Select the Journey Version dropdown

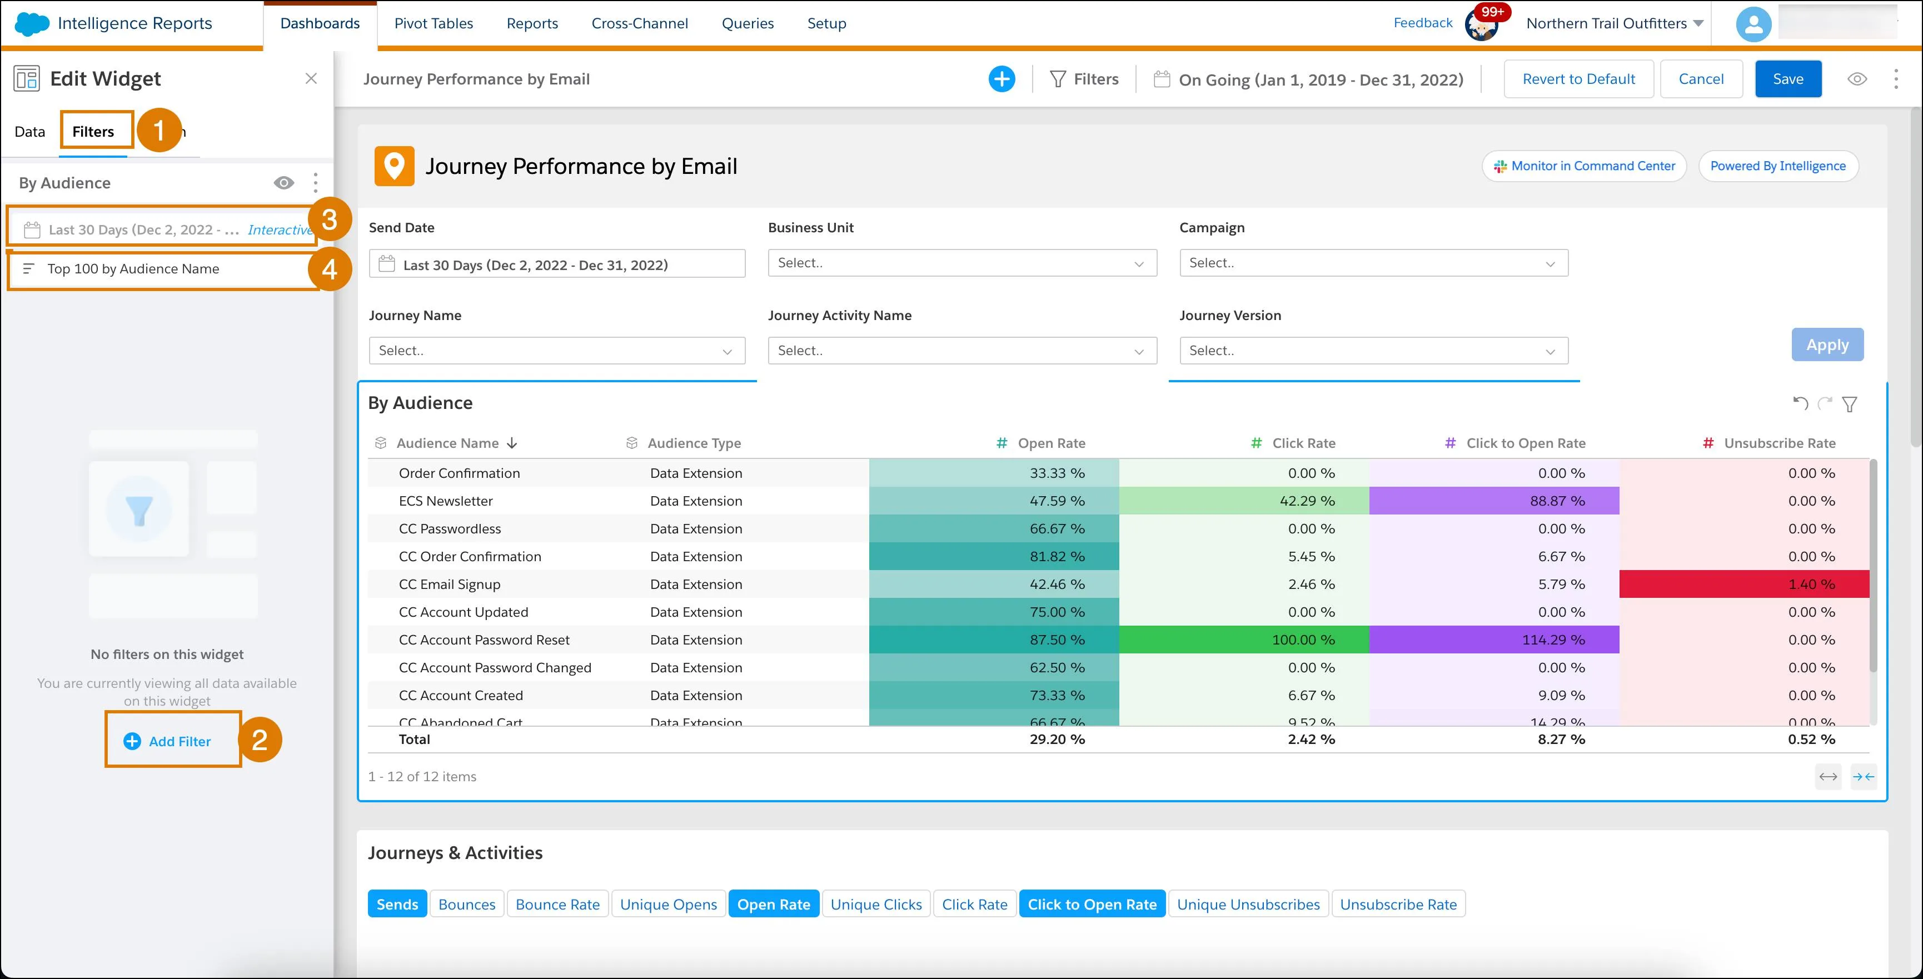click(1373, 349)
